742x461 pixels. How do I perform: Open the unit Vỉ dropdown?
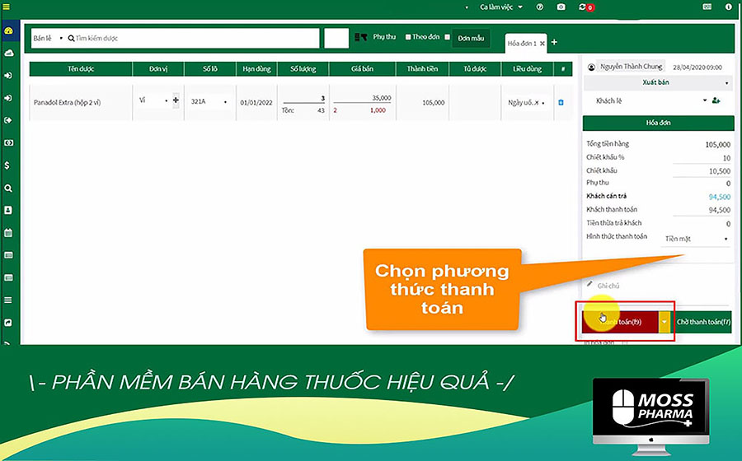(x=153, y=100)
